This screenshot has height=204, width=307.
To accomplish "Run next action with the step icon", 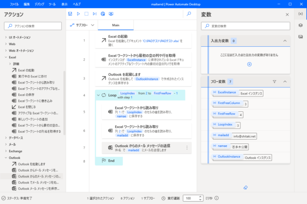I will pyautogui.click(x=94, y=14).
